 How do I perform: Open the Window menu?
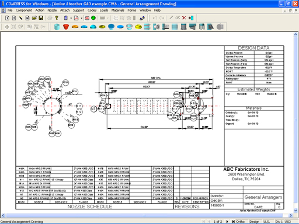click(x=145, y=10)
